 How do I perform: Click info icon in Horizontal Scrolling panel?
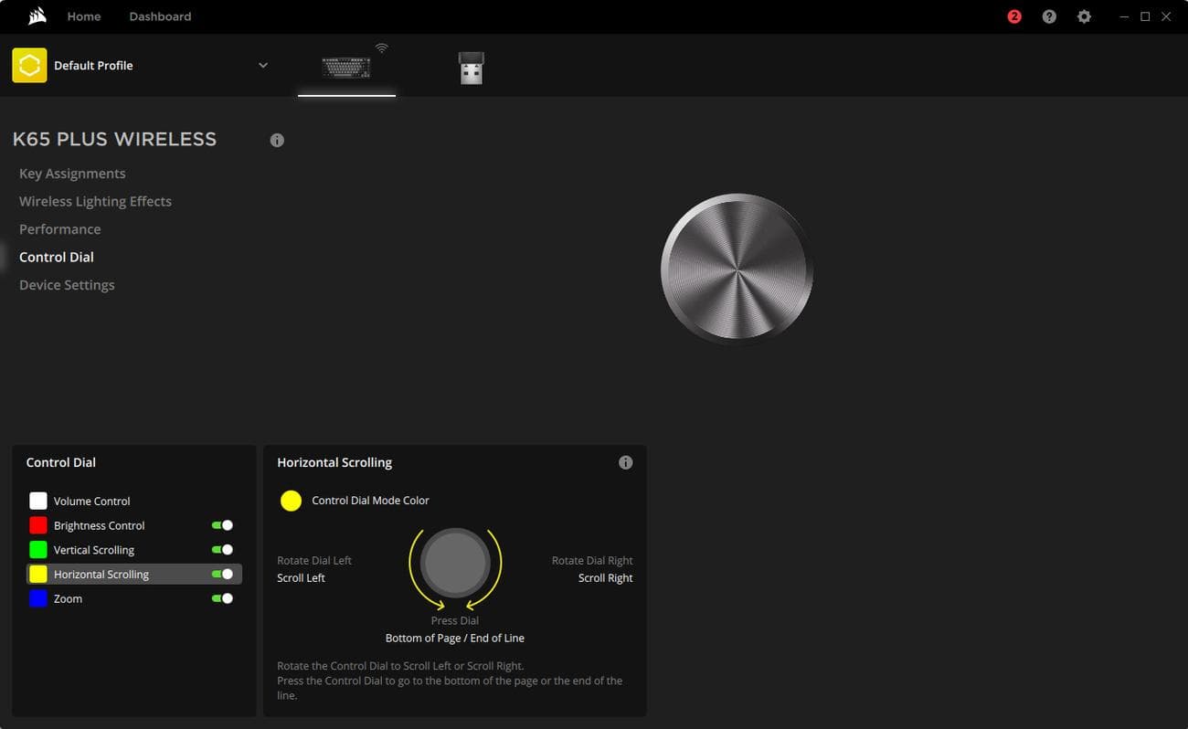(625, 462)
